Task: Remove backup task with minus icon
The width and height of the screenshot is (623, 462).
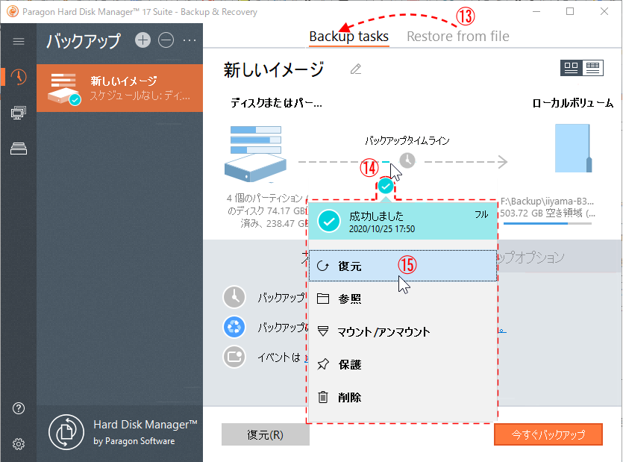Action: pyautogui.click(x=166, y=40)
